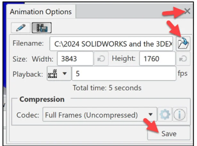Expand the Codec dropdown arrow
197x146 pixels.
point(150,115)
